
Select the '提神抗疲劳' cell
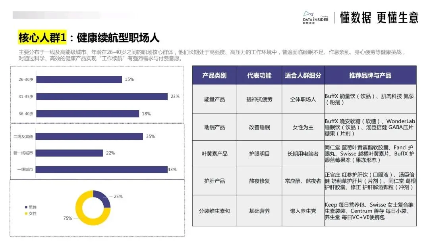[259, 99]
